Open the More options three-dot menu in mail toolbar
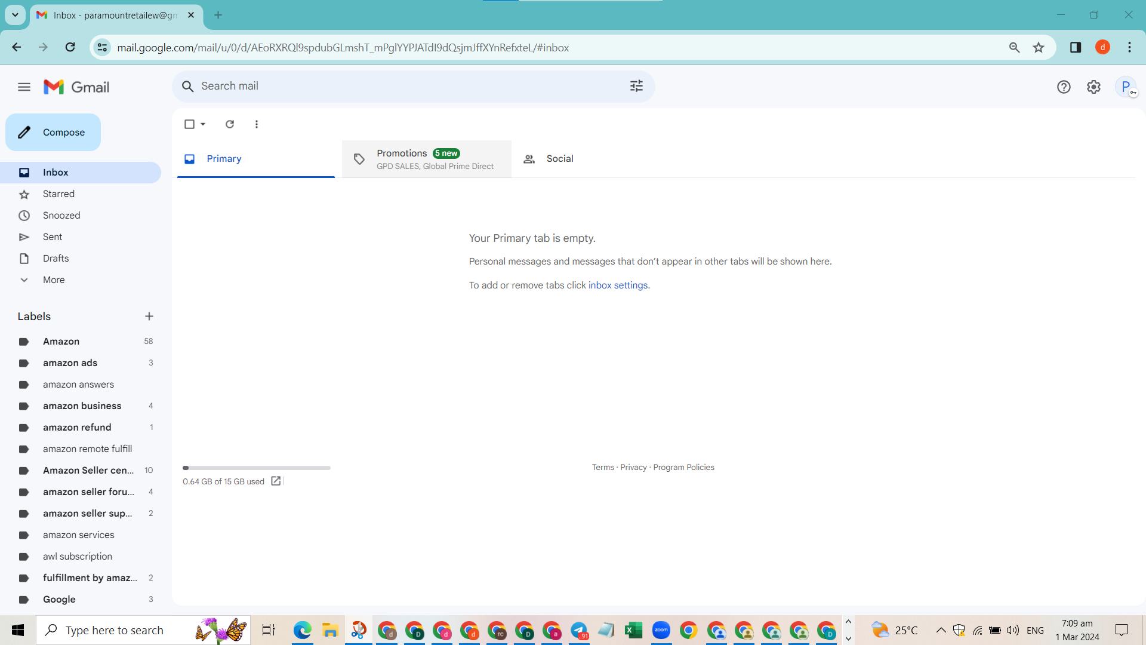 [x=257, y=124]
